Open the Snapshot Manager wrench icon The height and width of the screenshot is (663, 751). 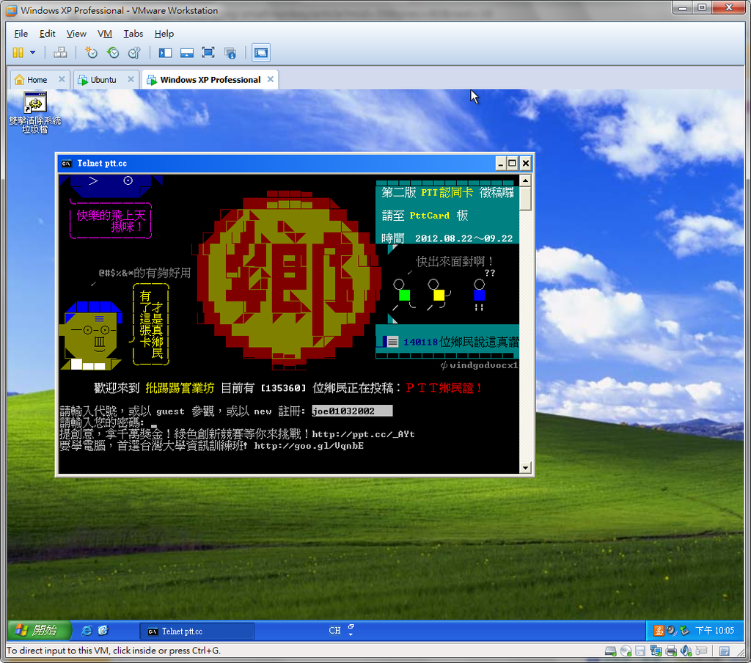coord(135,53)
